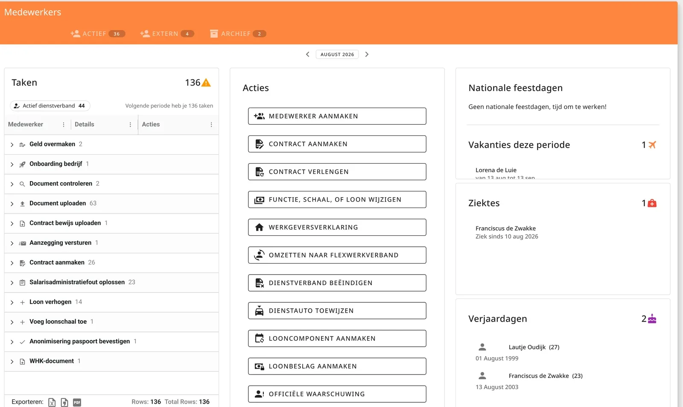Open the Actief tab with 36 employees

[x=98, y=34]
